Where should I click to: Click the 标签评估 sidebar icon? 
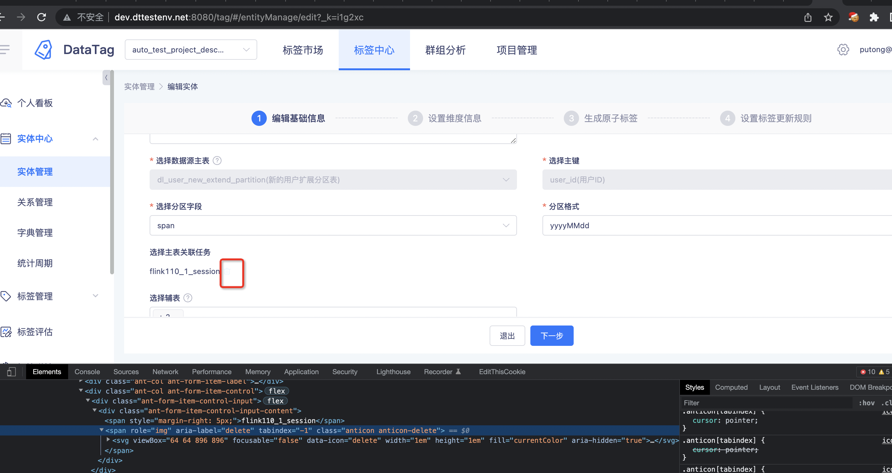coord(6,332)
